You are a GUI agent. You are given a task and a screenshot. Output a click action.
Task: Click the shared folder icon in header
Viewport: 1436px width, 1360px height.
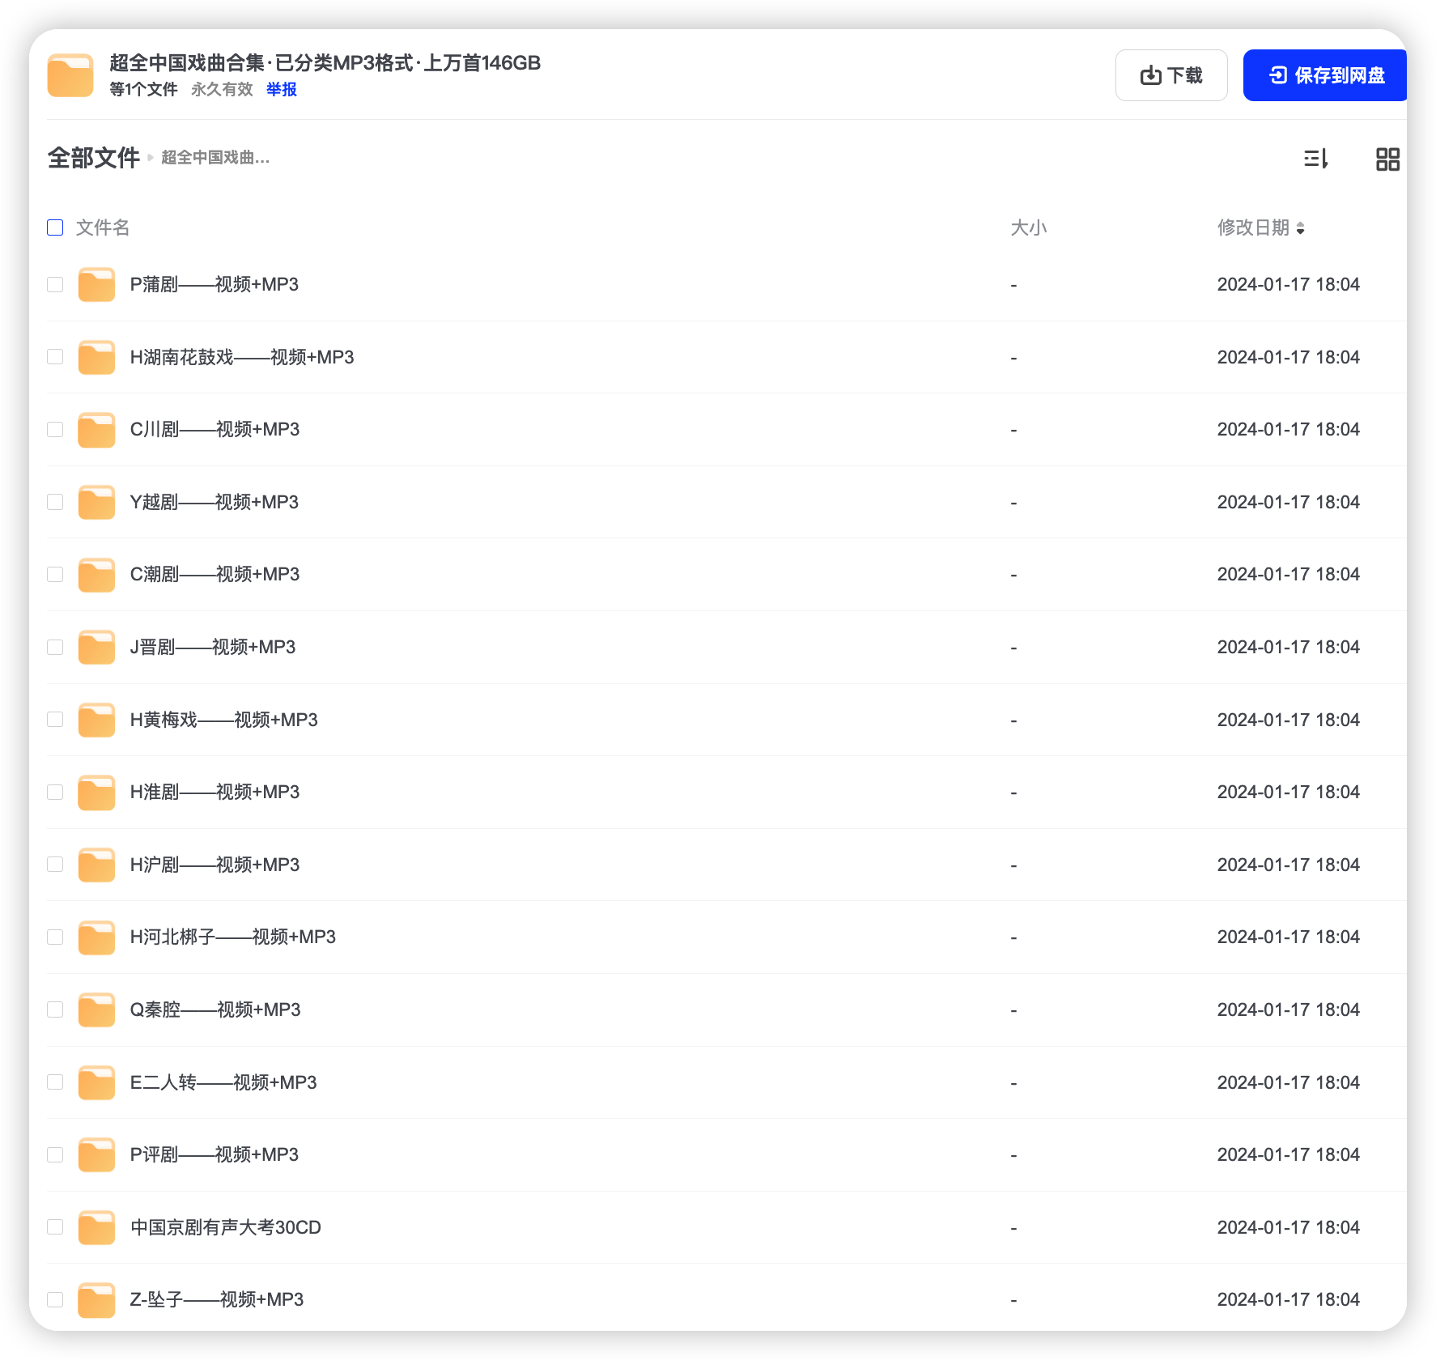point(70,75)
